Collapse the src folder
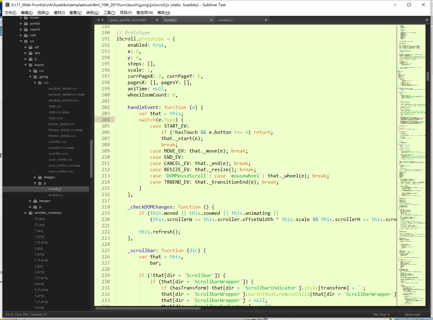This screenshot has width=433, height=320. point(21,41)
